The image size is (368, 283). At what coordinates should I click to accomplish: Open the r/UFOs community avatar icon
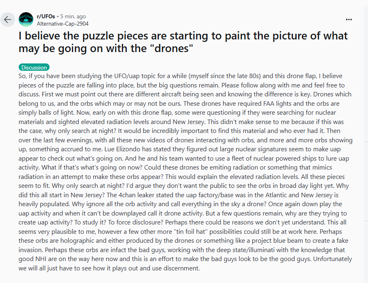click(26, 20)
